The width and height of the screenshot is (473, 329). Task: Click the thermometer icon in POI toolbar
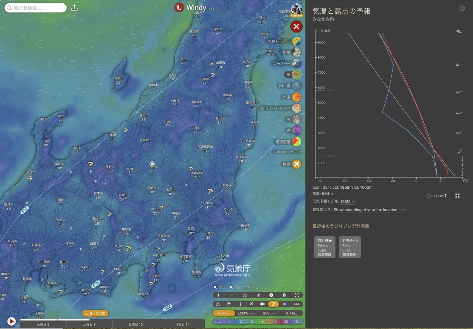(240, 304)
